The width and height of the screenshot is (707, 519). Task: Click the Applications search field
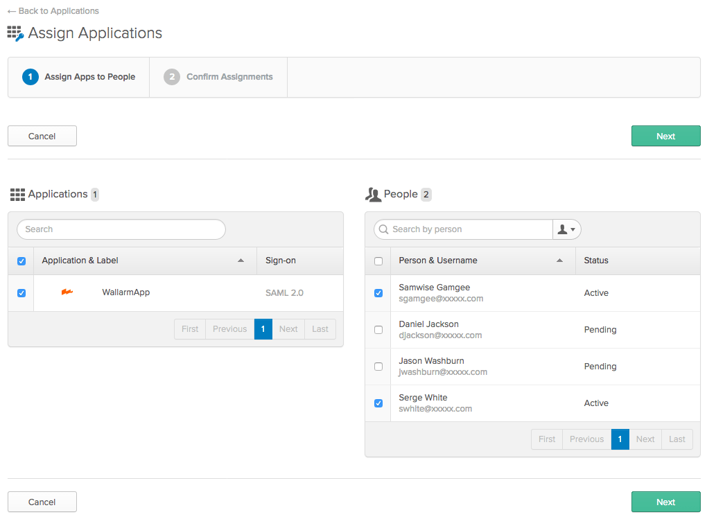tap(121, 229)
